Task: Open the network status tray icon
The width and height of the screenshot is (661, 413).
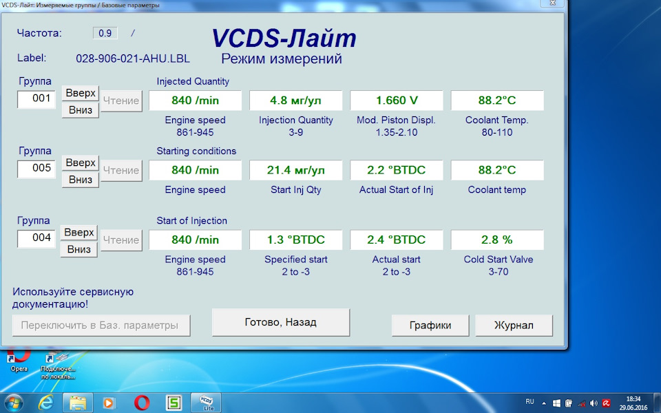Action: click(581, 403)
